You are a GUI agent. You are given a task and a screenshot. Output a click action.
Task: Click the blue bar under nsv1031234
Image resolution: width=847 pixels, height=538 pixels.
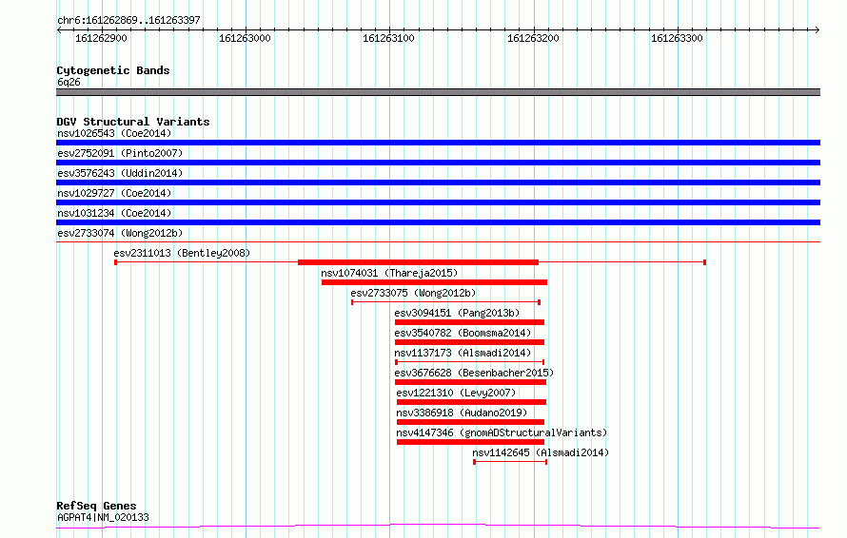coord(438,222)
